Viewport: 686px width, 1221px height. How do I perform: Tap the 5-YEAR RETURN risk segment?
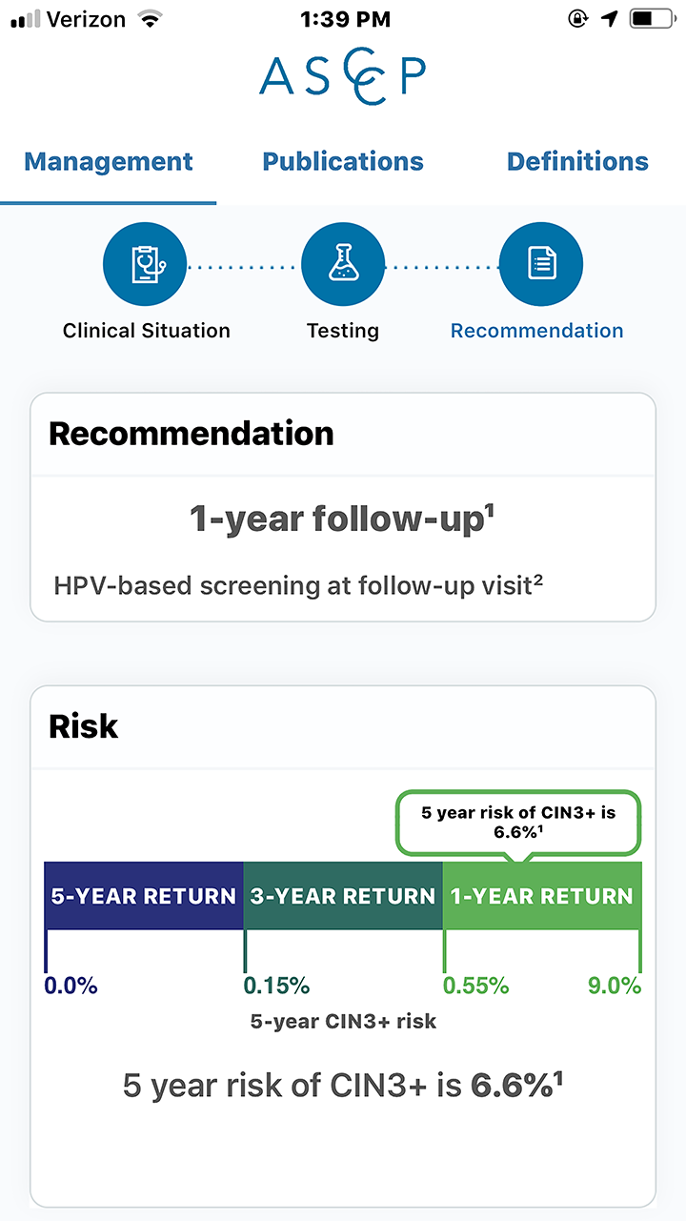pos(144,896)
